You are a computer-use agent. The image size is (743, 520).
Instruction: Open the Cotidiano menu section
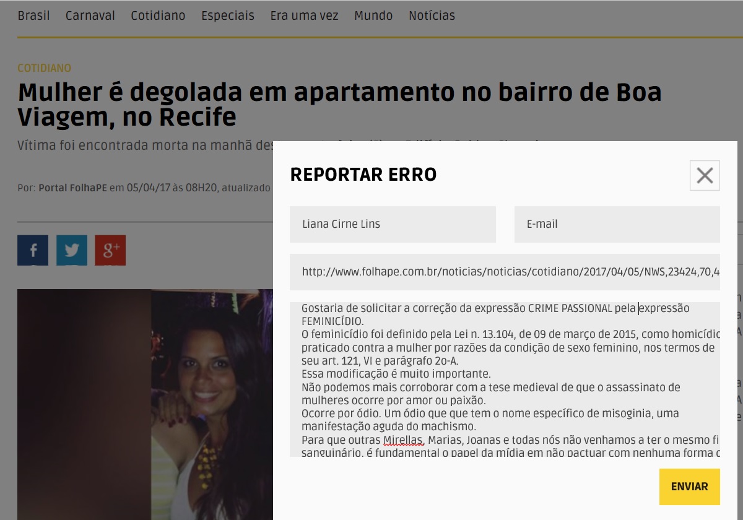click(x=158, y=15)
